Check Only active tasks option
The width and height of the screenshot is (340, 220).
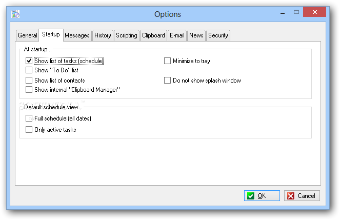tap(29, 130)
